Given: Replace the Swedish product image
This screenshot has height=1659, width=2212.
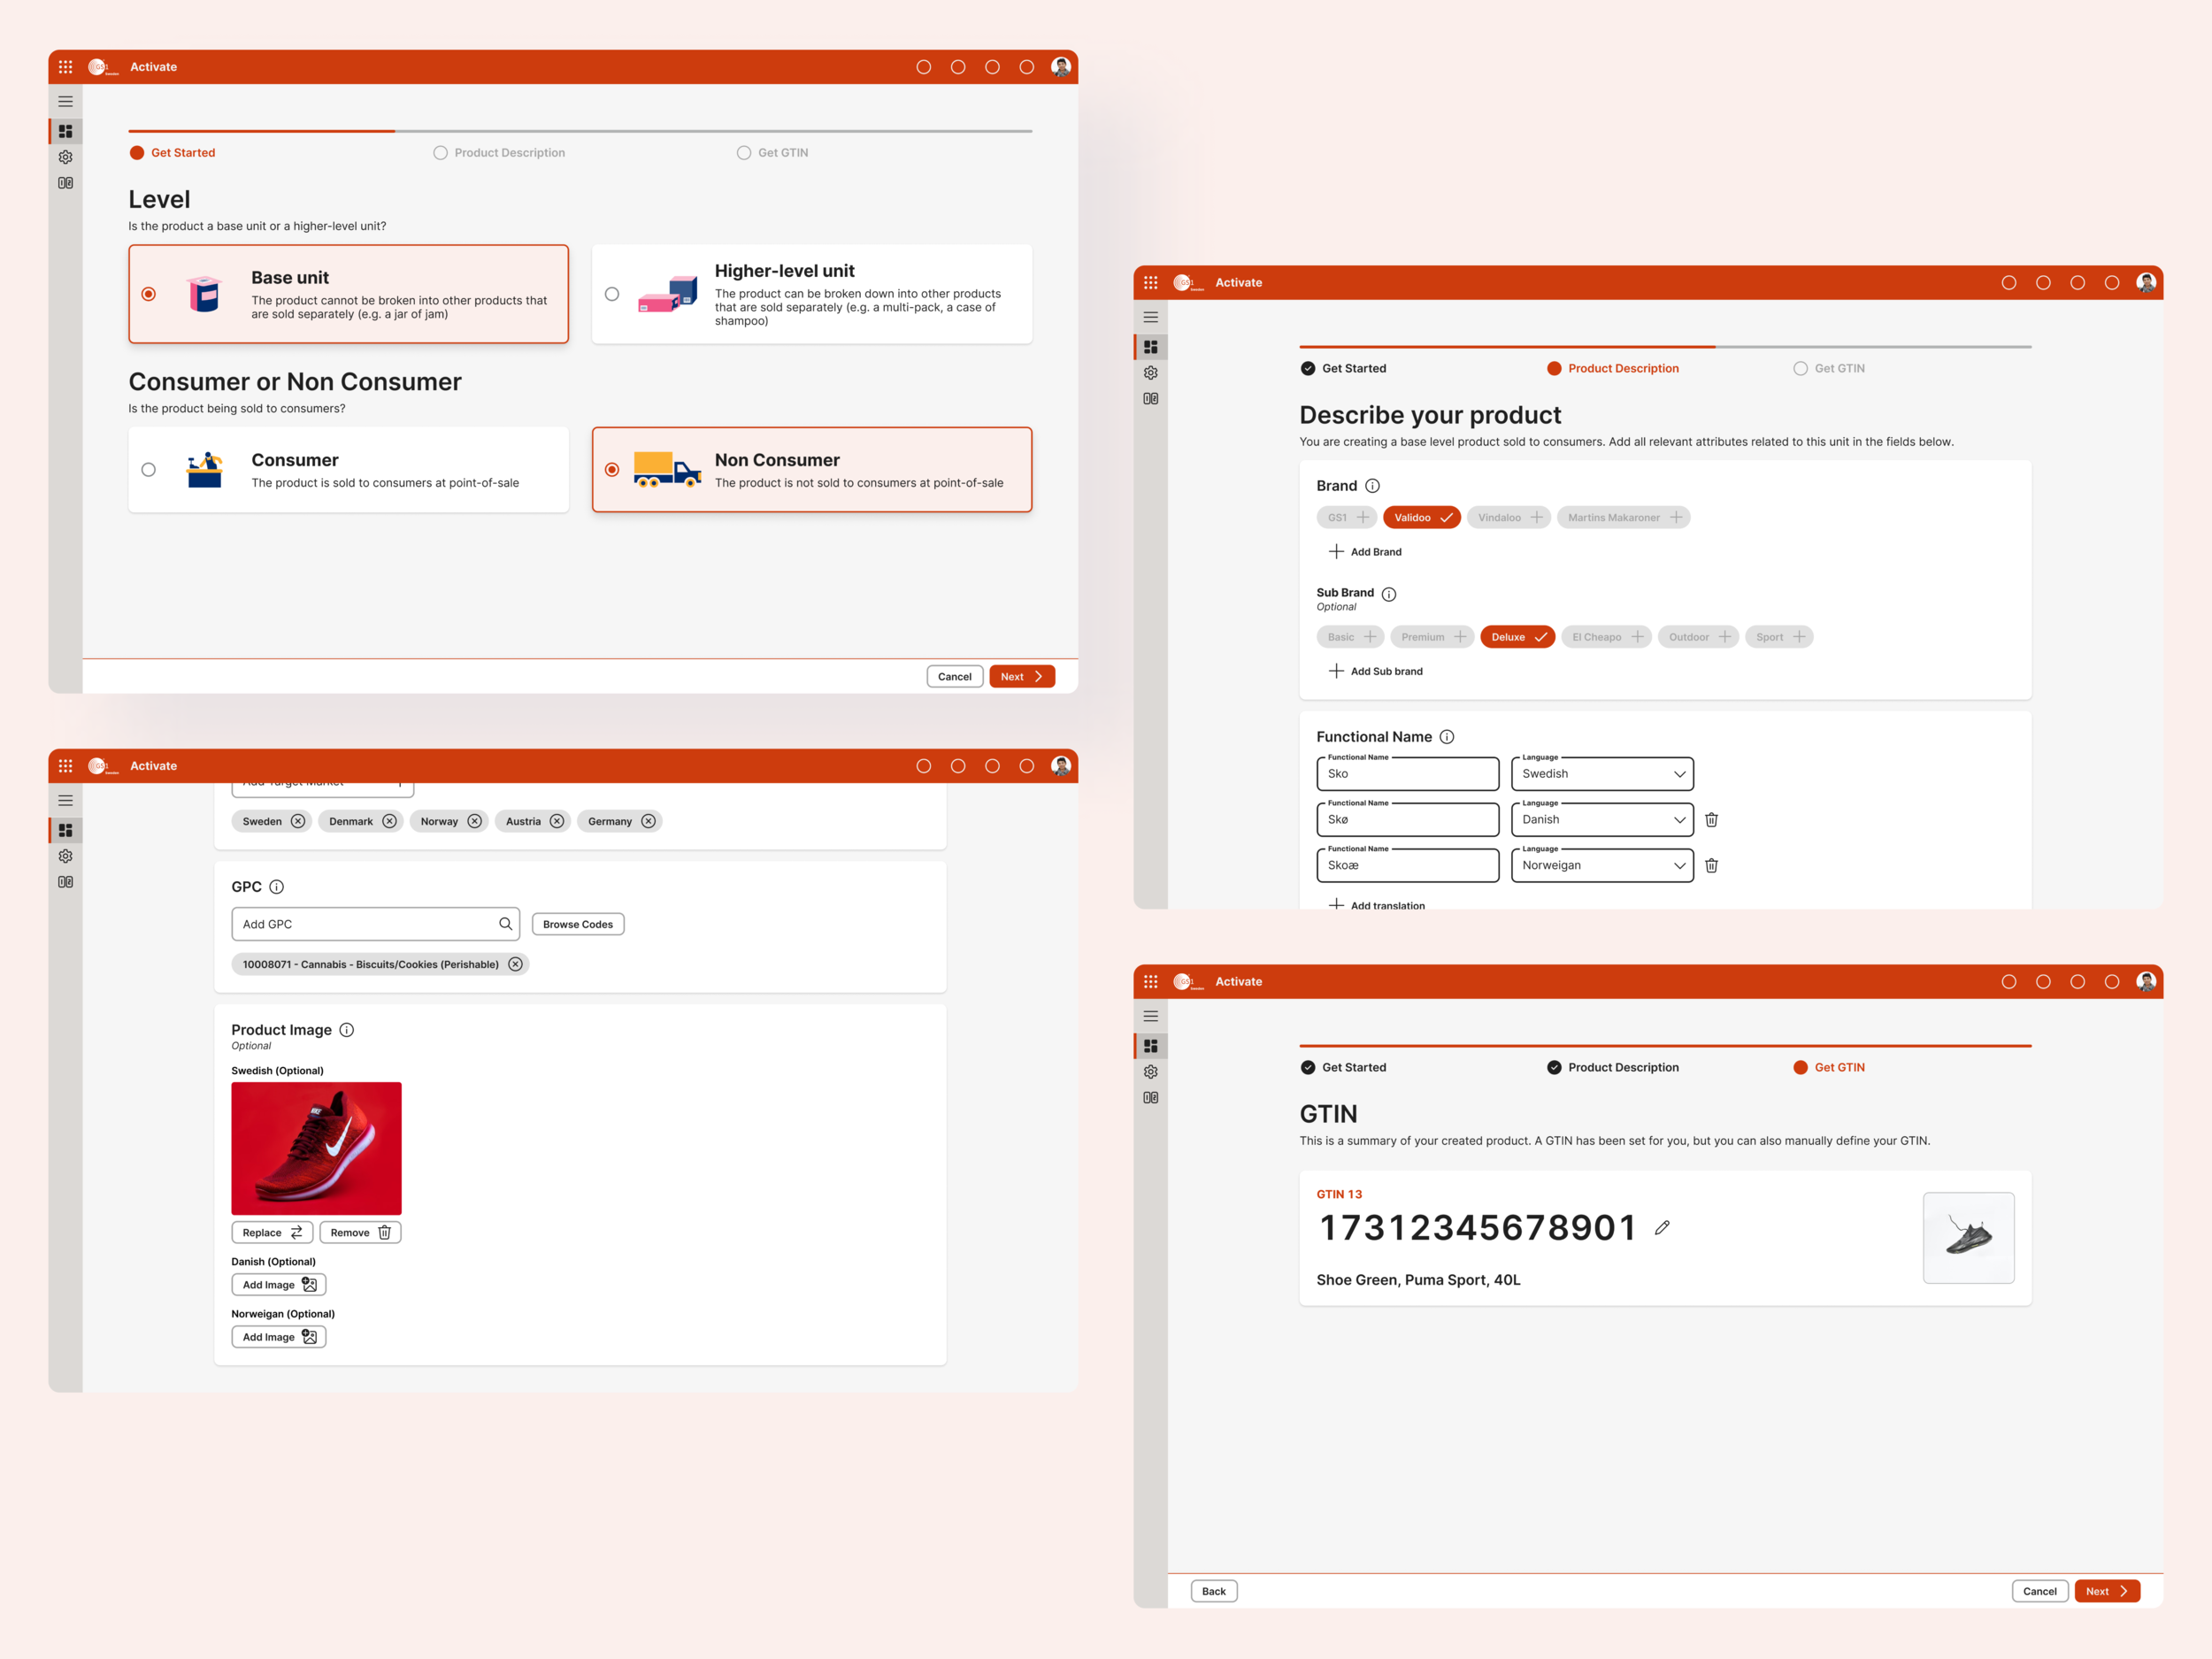Looking at the screenshot, I should coord(272,1233).
